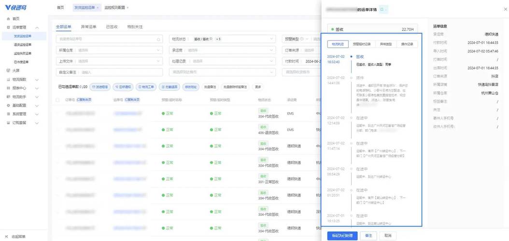509x241 pixels.
Task: Tick the checkbox of the 406-退货签收 row
Action: 57,130
